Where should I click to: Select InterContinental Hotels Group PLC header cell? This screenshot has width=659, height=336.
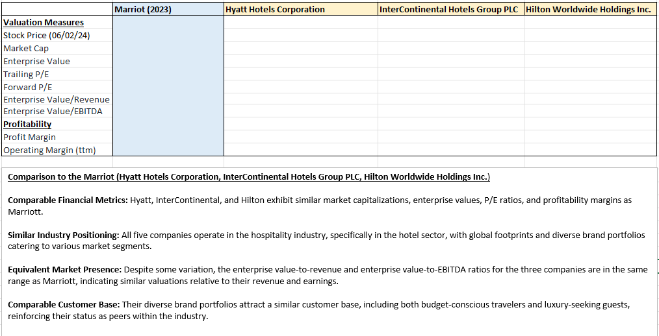(451, 9)
